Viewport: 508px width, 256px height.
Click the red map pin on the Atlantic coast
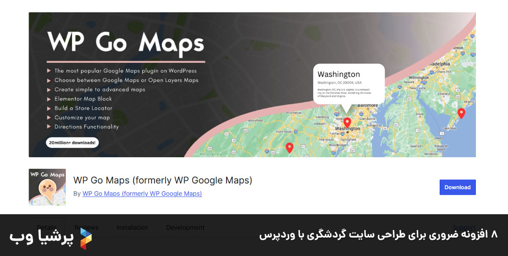461,113
